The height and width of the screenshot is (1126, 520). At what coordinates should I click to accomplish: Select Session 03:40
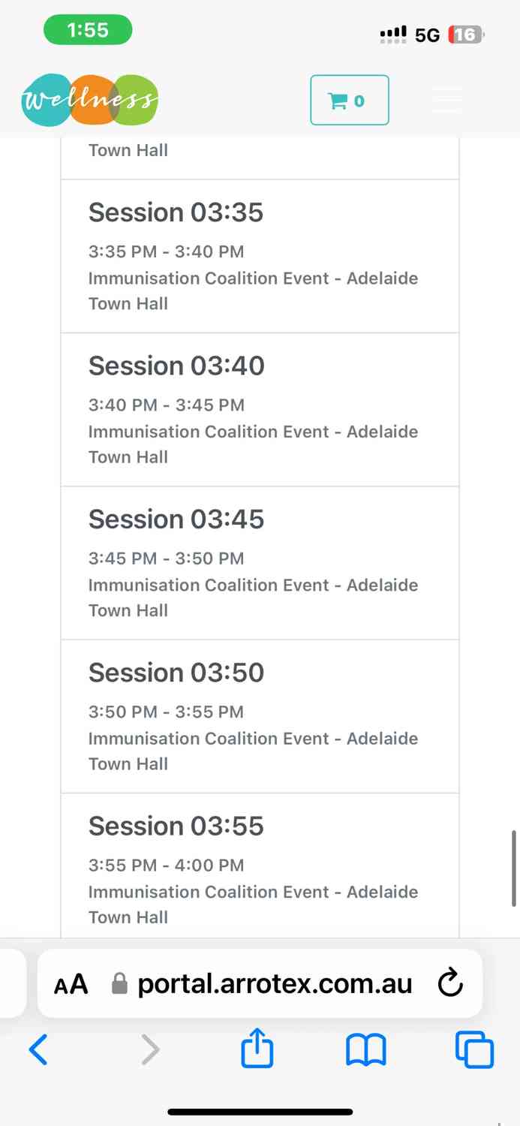260,410
